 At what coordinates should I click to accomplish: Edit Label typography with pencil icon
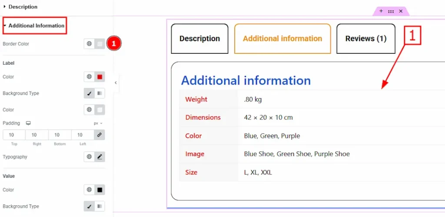[100, 157]
